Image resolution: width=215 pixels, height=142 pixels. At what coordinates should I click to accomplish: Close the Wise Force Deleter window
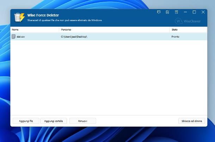pyautogui.click(x=203, y=12)
